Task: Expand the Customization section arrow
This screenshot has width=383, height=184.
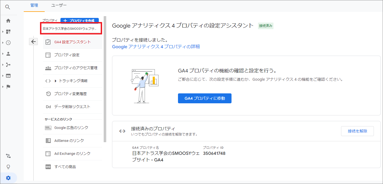Action: pyautogui.click(x=3, y=32)
